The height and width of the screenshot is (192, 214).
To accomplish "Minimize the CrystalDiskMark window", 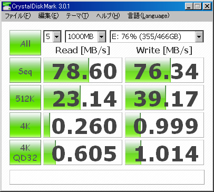I will pos(189,6).
